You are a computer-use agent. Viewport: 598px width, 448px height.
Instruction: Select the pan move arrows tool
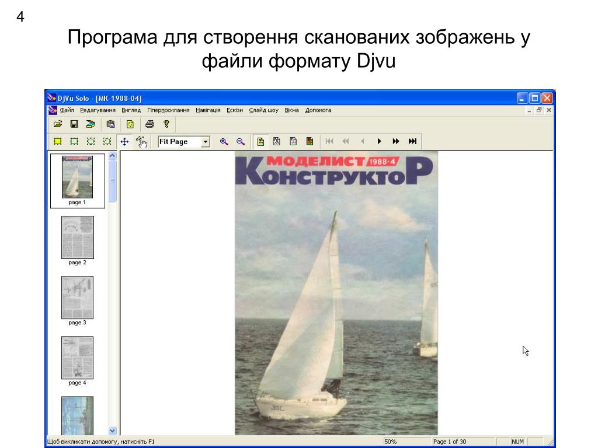click(124, 142)
